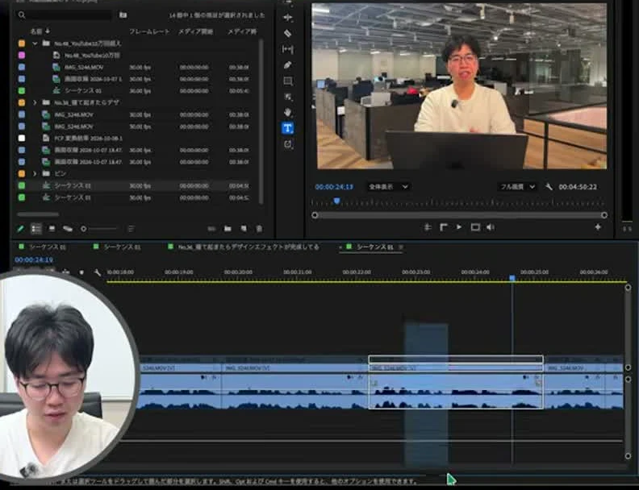
Task: Create a new bin with folder icon
Action: coord(228,229)
